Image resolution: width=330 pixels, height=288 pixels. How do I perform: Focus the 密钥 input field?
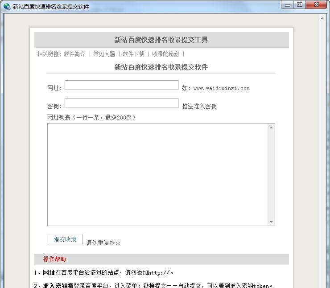click(x=122, y=103)
